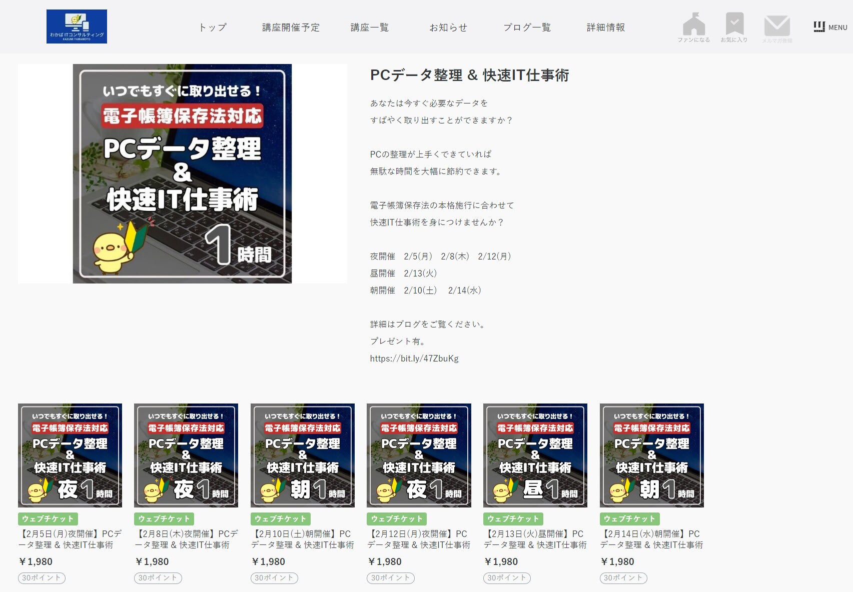Click the large PCデータ整理 banner image

pos(182,173)
